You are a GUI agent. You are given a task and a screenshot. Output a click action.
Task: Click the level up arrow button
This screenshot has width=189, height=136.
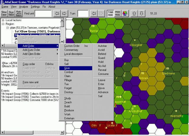coord(134,13)
